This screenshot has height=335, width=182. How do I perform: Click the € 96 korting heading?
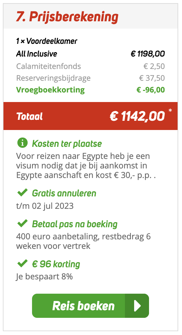(x=56, y=264)
